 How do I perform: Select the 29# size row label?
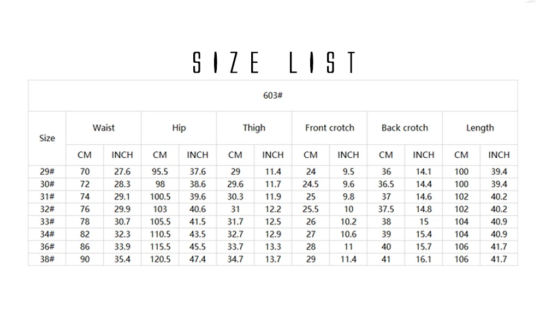pos(47,171)
